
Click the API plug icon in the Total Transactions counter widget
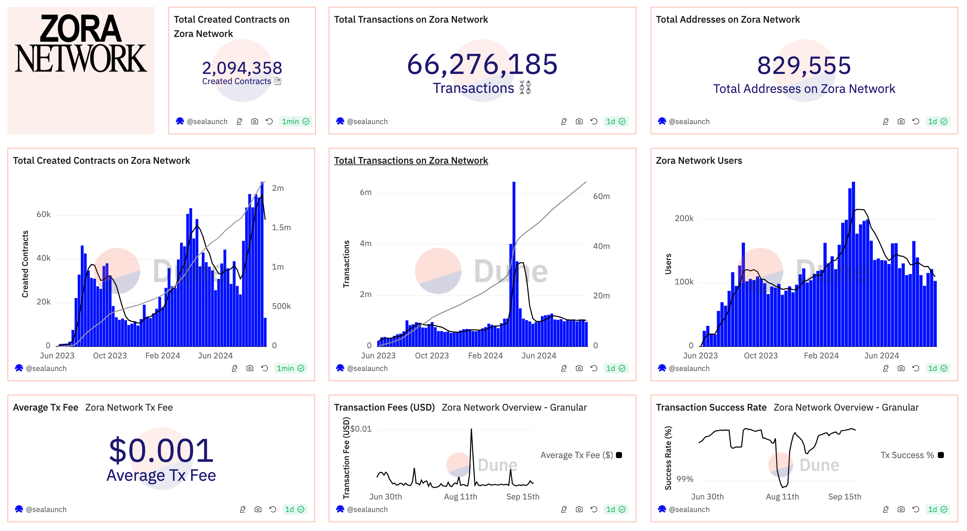point(564,121)
